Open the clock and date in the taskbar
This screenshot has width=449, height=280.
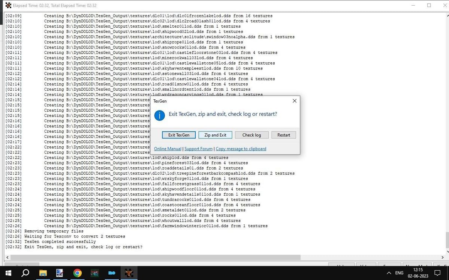point(418,273)
